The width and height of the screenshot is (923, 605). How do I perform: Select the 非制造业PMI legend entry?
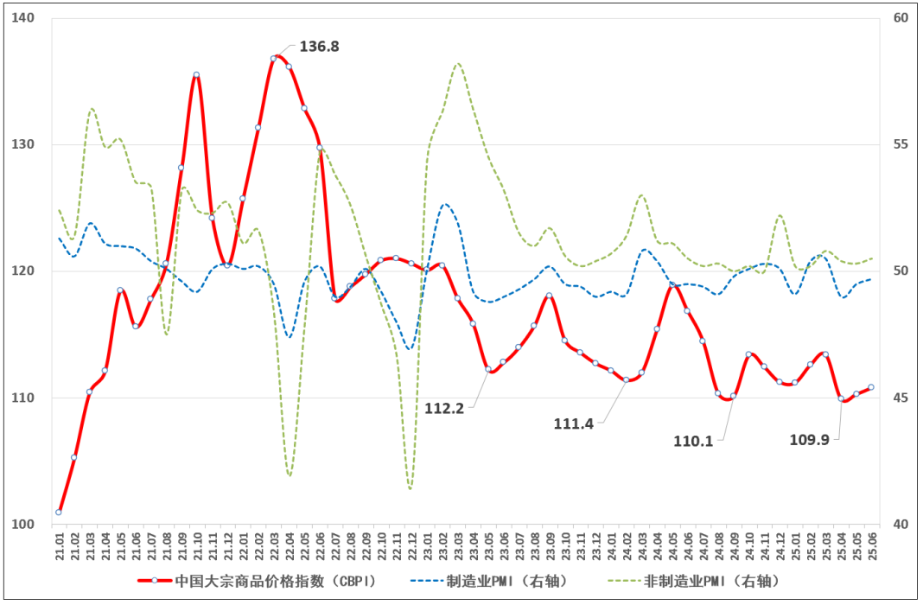[695, 581]
